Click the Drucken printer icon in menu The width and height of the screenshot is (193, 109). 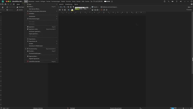coord(28,51)
